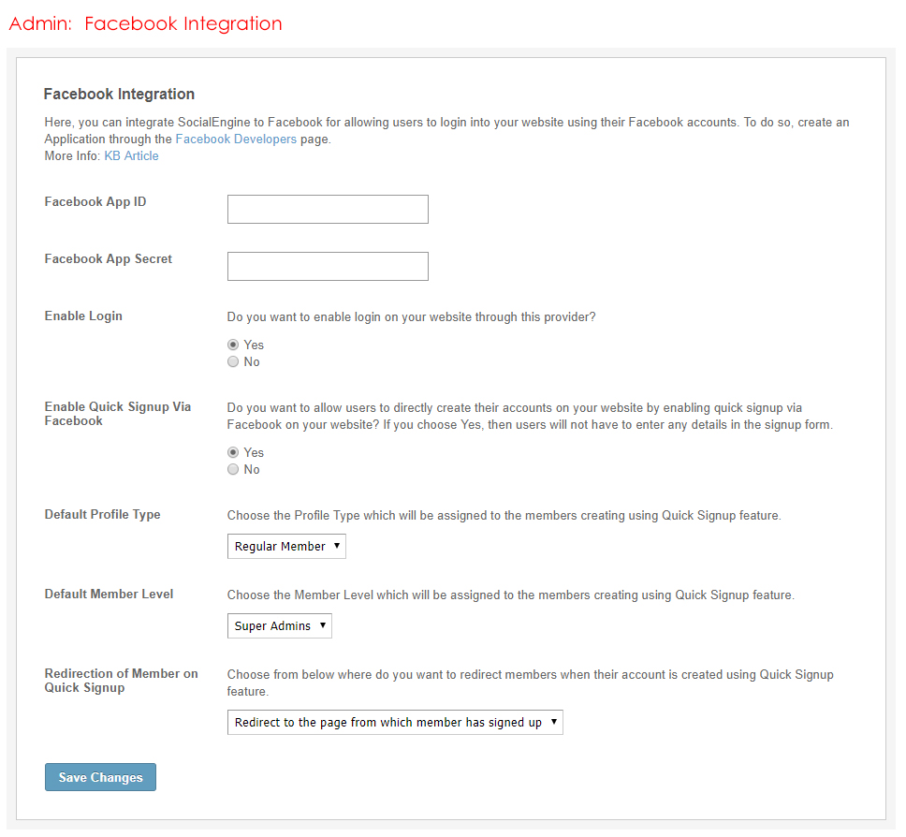The height and width of the screenshot is (837, 906).
Task: Click the 'Default Member Level' label
Action: [x=109, y=595]
